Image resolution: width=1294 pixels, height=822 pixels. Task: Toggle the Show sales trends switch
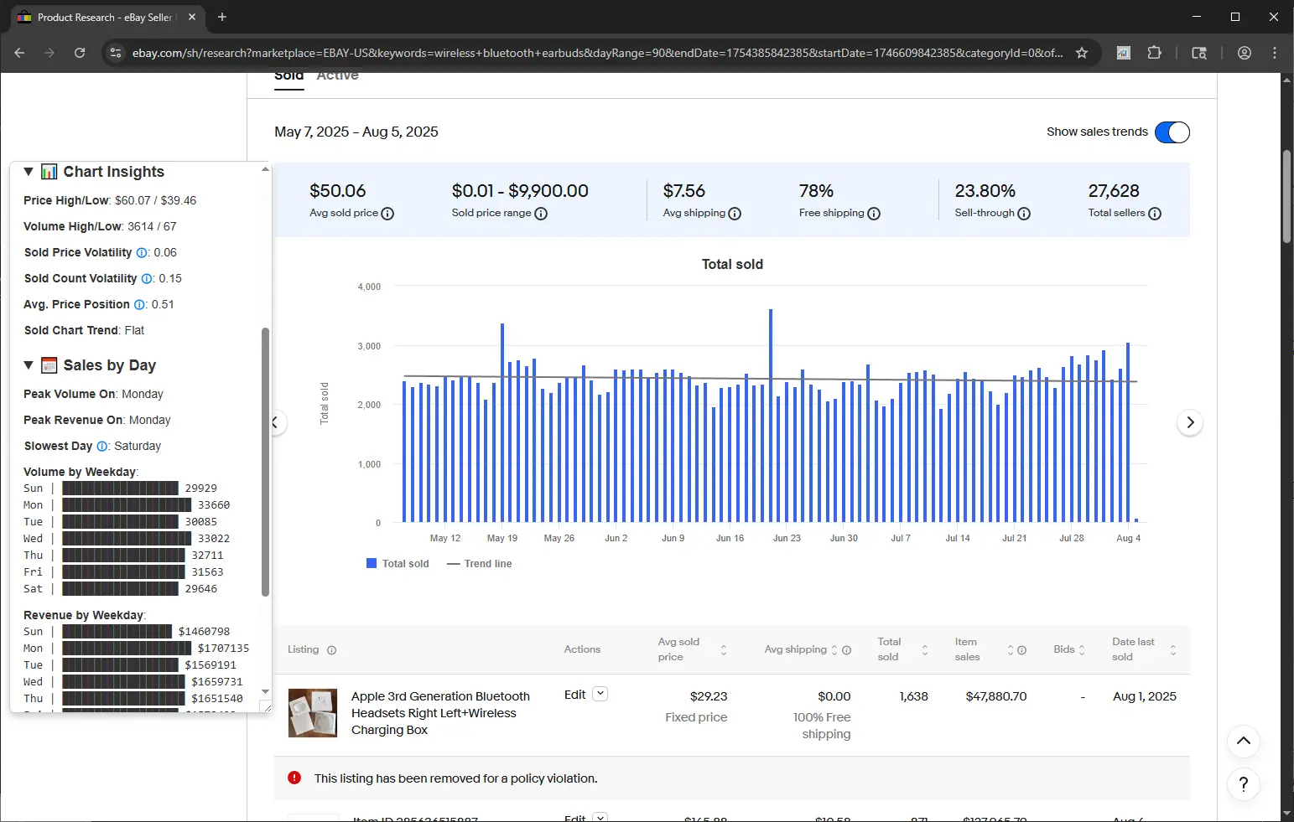(x=1172, y=132)
